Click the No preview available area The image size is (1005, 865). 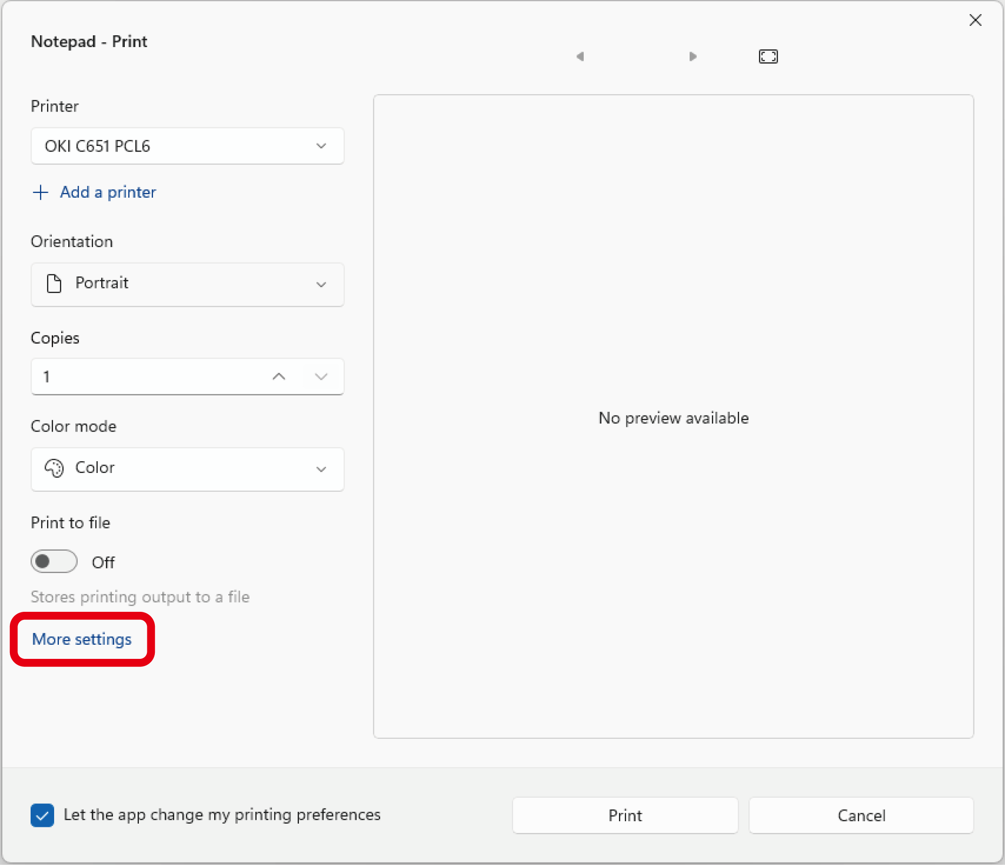(x=673, y=418)
